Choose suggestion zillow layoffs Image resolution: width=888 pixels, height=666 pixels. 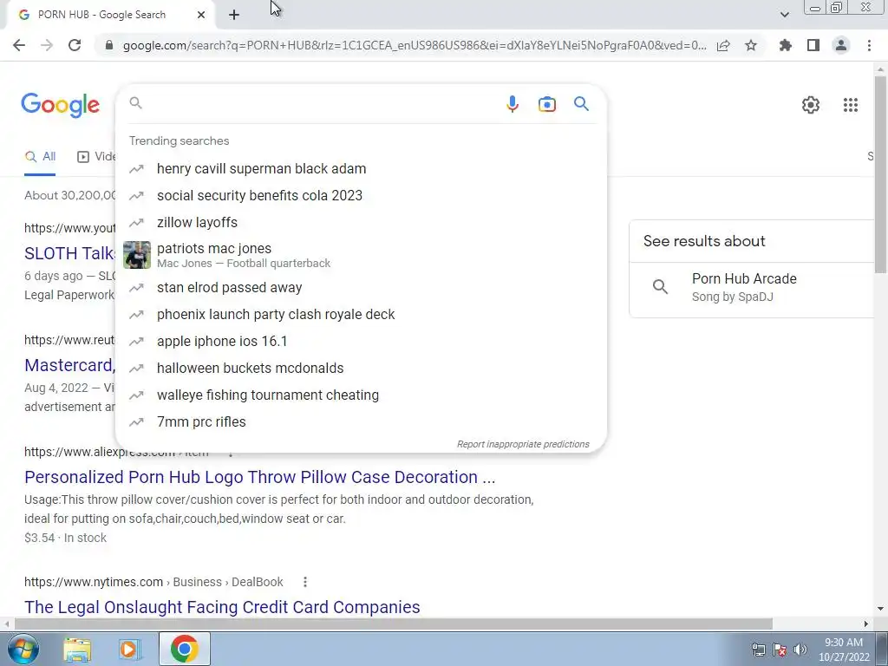361,223
